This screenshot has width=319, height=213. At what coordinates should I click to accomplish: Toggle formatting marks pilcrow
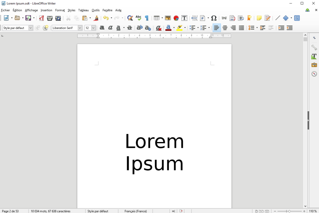coord(147,18)
